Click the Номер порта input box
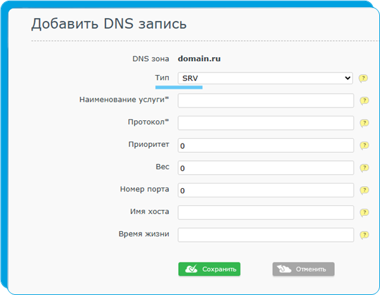Screen dimensions: 380x295 [266, 190]
